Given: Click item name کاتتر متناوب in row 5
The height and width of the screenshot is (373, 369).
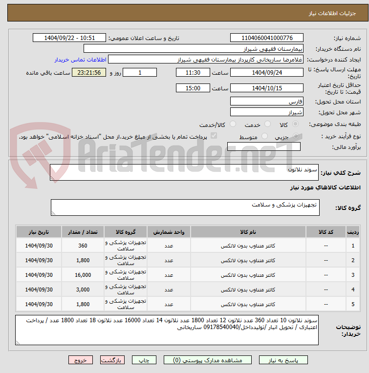Looking at the screenshot, I should [x=248, y=304].
